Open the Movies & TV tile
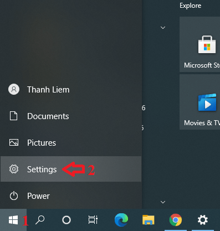This screenshot has width=220, height=231. [200, 102]
